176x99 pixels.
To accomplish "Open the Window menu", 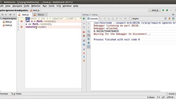I will 67,6.
